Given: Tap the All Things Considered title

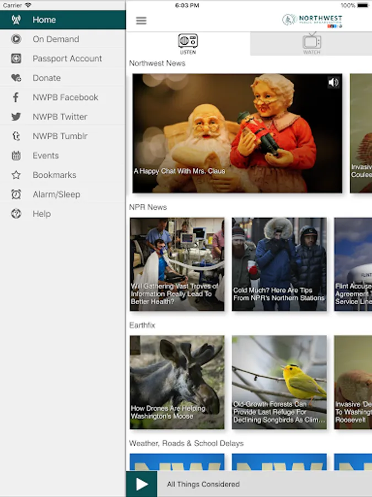Looking at the screenshot, I should [x=203, y=484].
